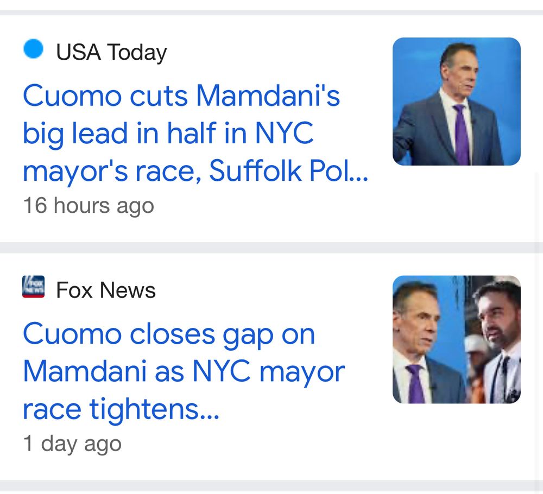Select the Fox News source name

click(106, 290)
